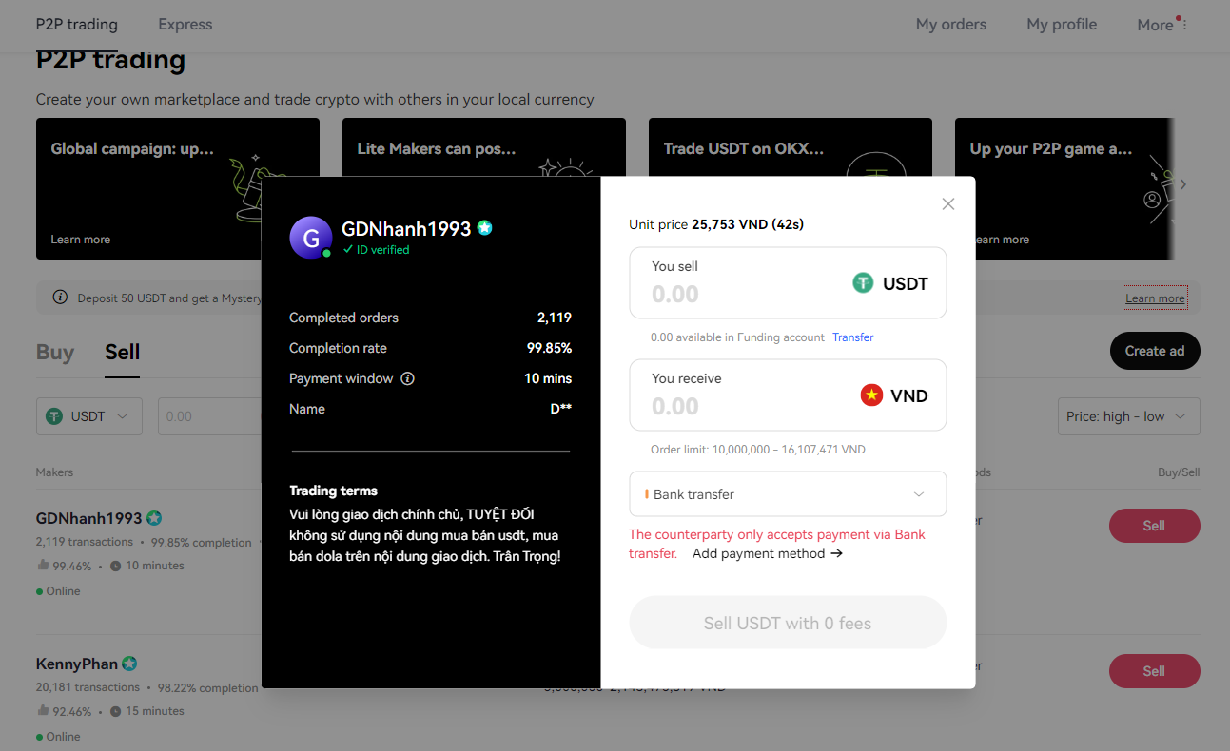The height and width of the screenshot is (751, 1230).
Task: Open the Bank transfer payment method dropdown
Action: (788, 494)
